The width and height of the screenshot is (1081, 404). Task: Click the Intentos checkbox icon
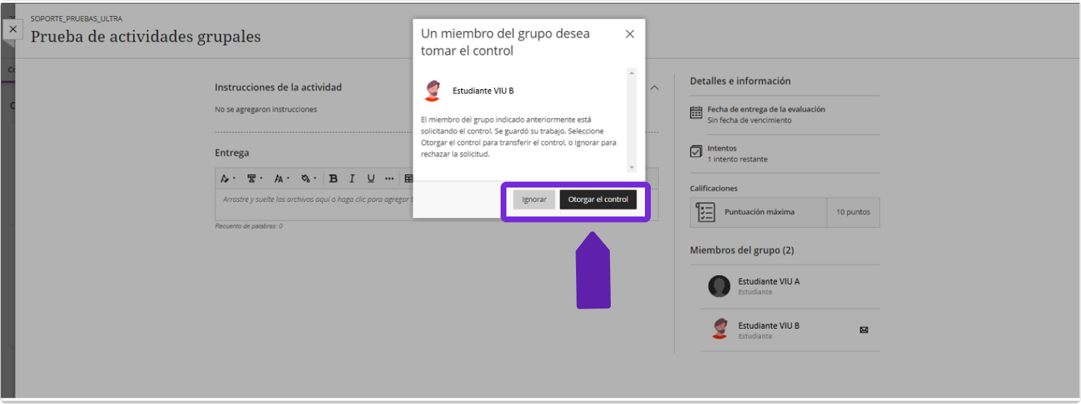point(696,151)
